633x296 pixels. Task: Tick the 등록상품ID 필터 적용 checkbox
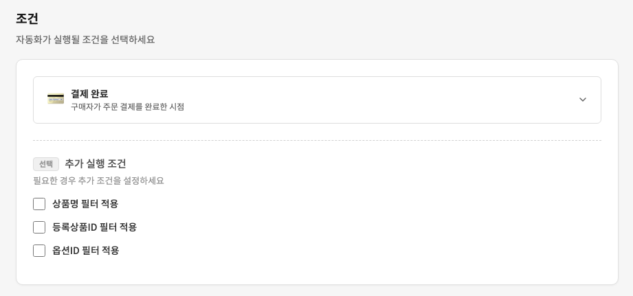coord(39,227)
